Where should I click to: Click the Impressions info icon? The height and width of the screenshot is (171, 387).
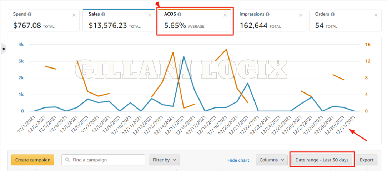(x=267, y=14)
